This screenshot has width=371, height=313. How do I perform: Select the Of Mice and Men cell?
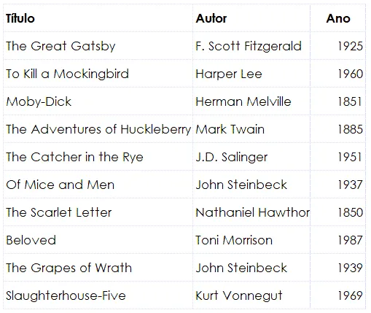(x=98, y=185)
